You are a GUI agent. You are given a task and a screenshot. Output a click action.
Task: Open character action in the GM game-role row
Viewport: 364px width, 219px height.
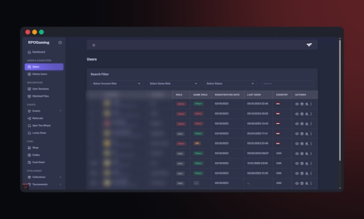[307, 144]
